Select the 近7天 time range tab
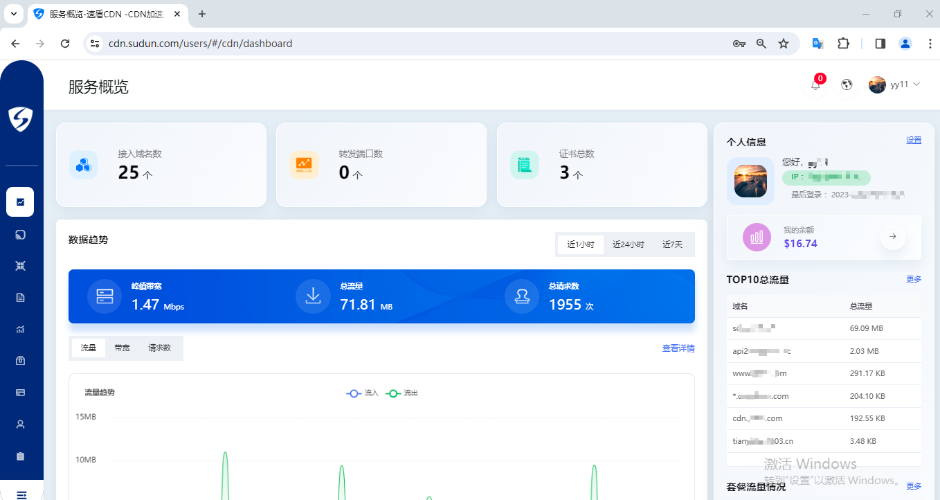 point(672,244)
